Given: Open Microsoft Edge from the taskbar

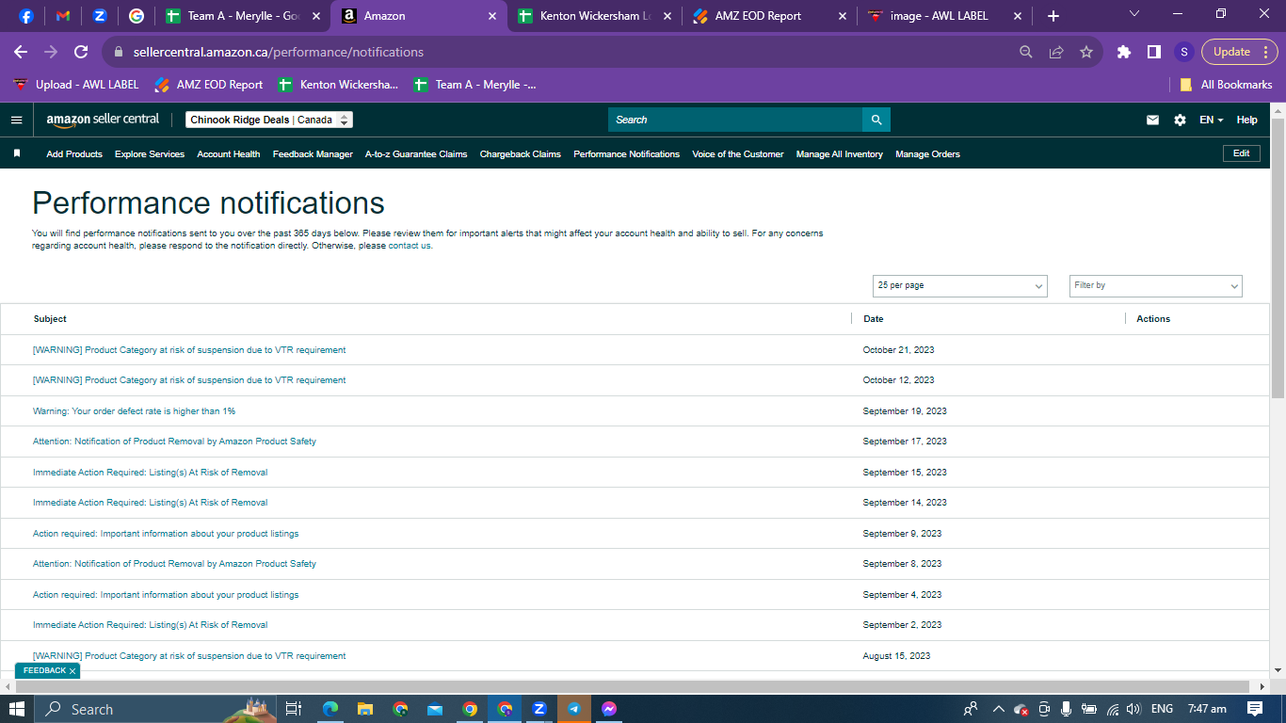Looking at the screenshot, I should pyautogui.click(x=330, y=709).
